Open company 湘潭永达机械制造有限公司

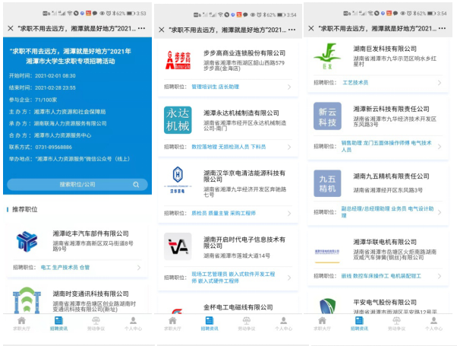(241, 113)
